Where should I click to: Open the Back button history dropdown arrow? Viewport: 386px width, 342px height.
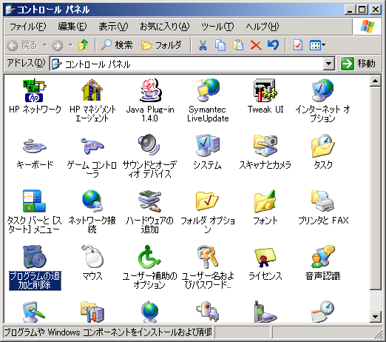tap(45, 45)
